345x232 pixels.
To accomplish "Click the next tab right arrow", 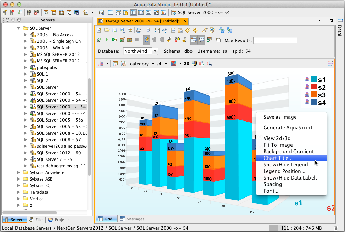I will [x=326, y=21].
